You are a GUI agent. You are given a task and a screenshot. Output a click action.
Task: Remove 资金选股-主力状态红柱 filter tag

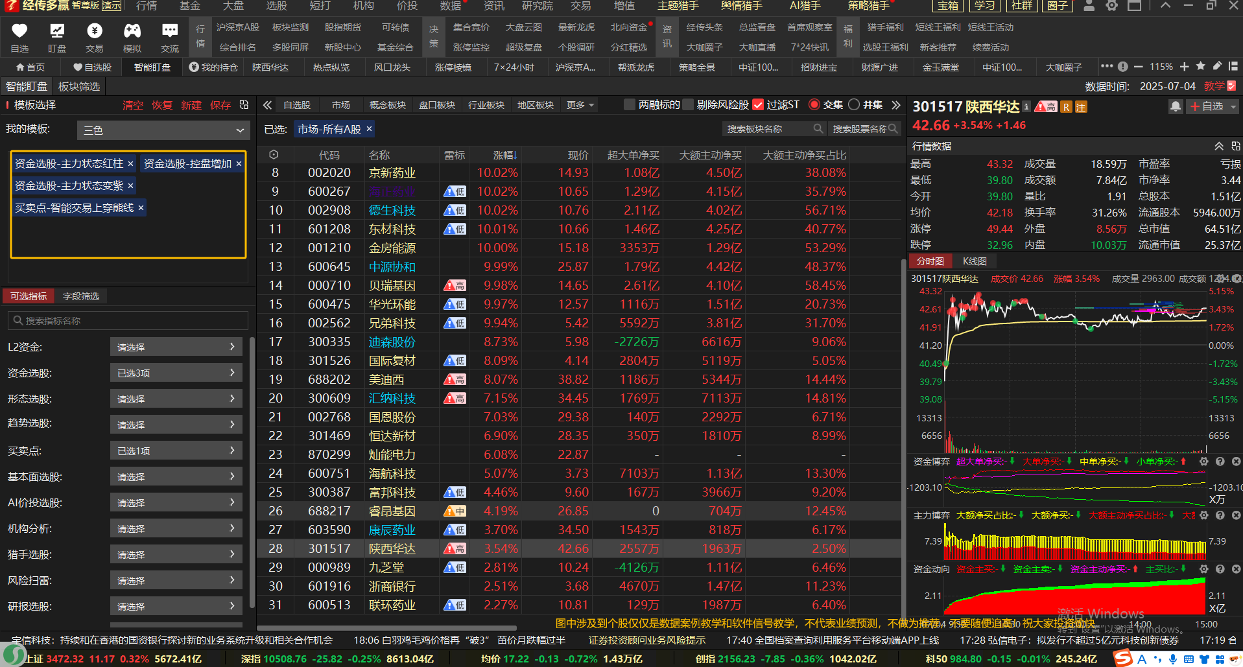(x=130, y=163)
